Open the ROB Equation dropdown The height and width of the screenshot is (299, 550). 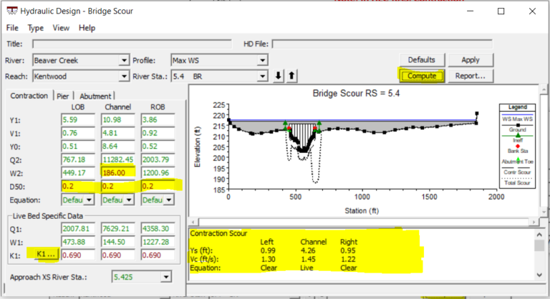pos(169,200)
